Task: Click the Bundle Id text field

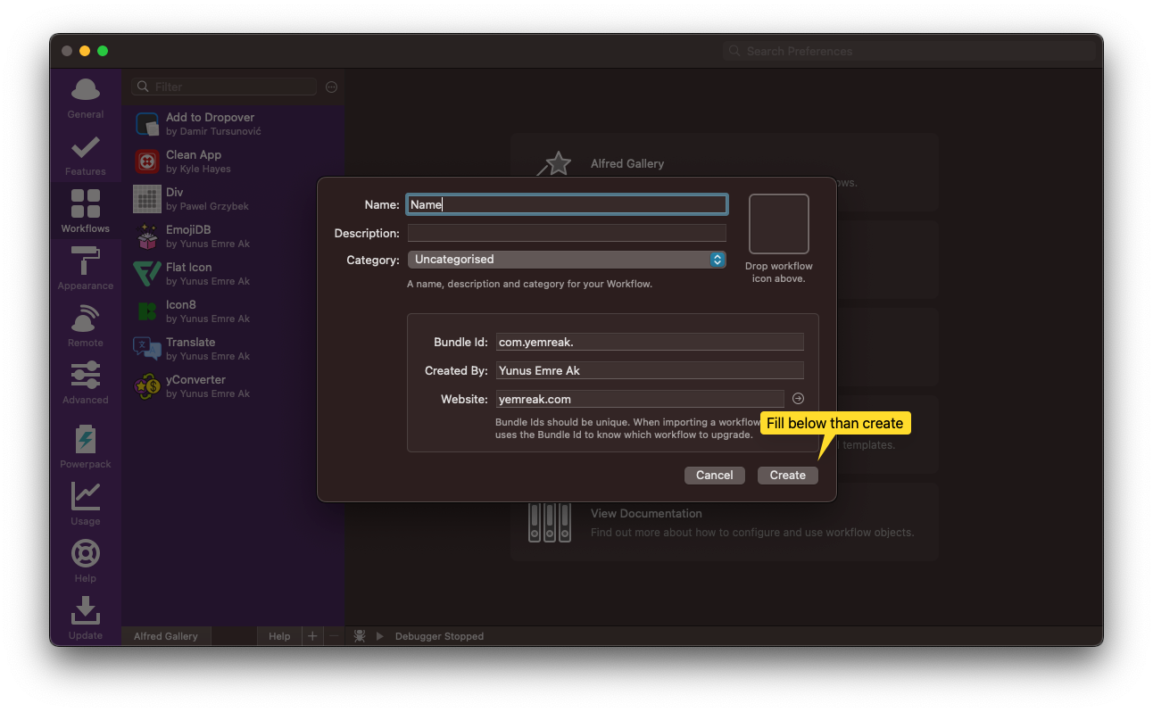Action: [649, 343]
